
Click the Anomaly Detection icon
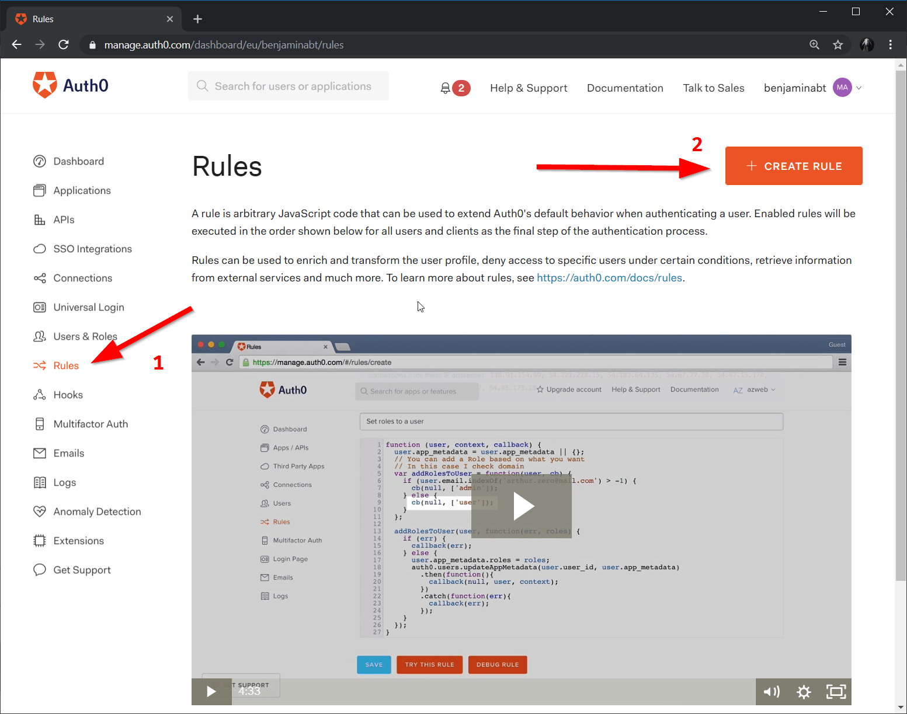click(x=39, y=511)
